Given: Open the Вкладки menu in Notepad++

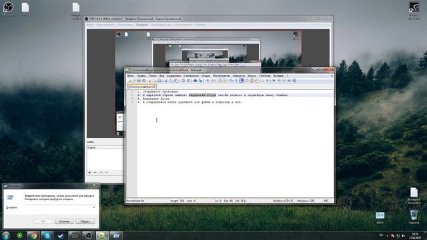Looking at the screenshot, I should (x=278, y=75).
